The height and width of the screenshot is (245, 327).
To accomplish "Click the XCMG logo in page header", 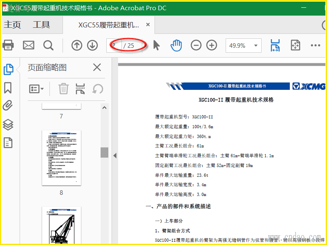I will click(x=309, y=86).
